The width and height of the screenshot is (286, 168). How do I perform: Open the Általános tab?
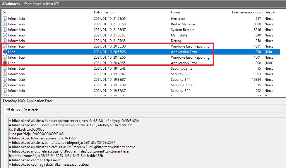point(13,109)
